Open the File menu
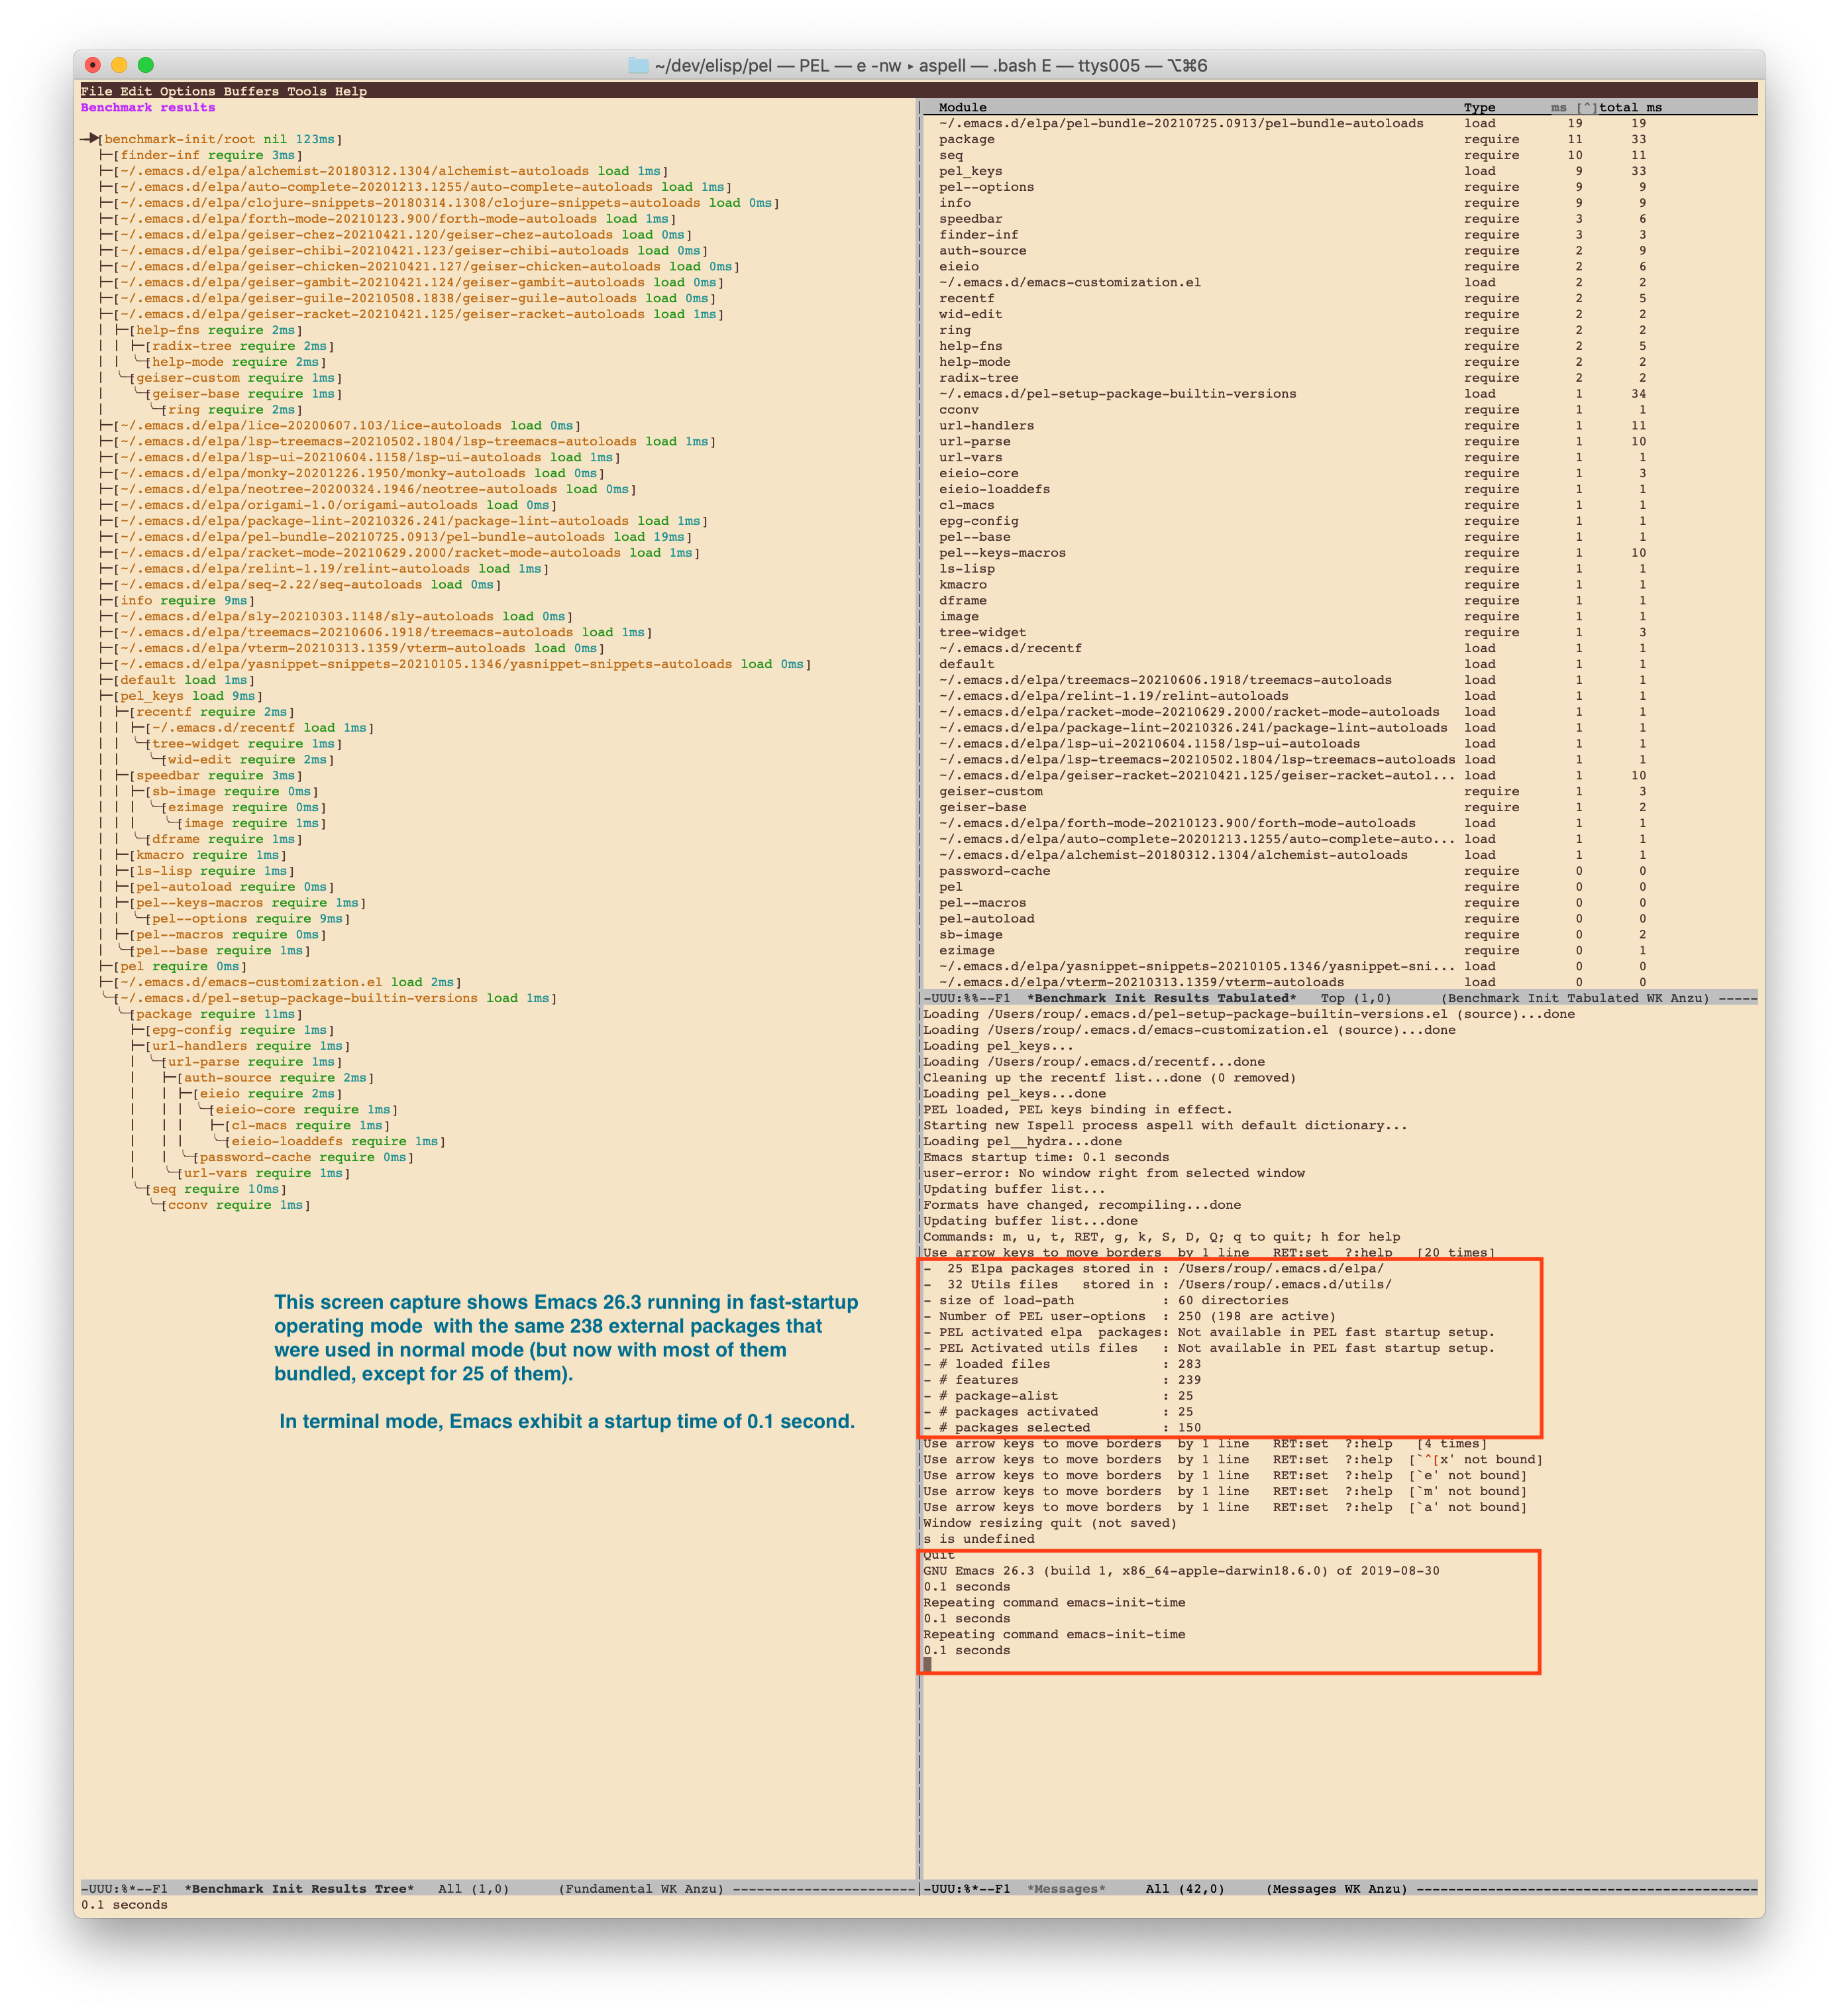The height and width of the screenshot is (2016, 1839). (96, 91)
